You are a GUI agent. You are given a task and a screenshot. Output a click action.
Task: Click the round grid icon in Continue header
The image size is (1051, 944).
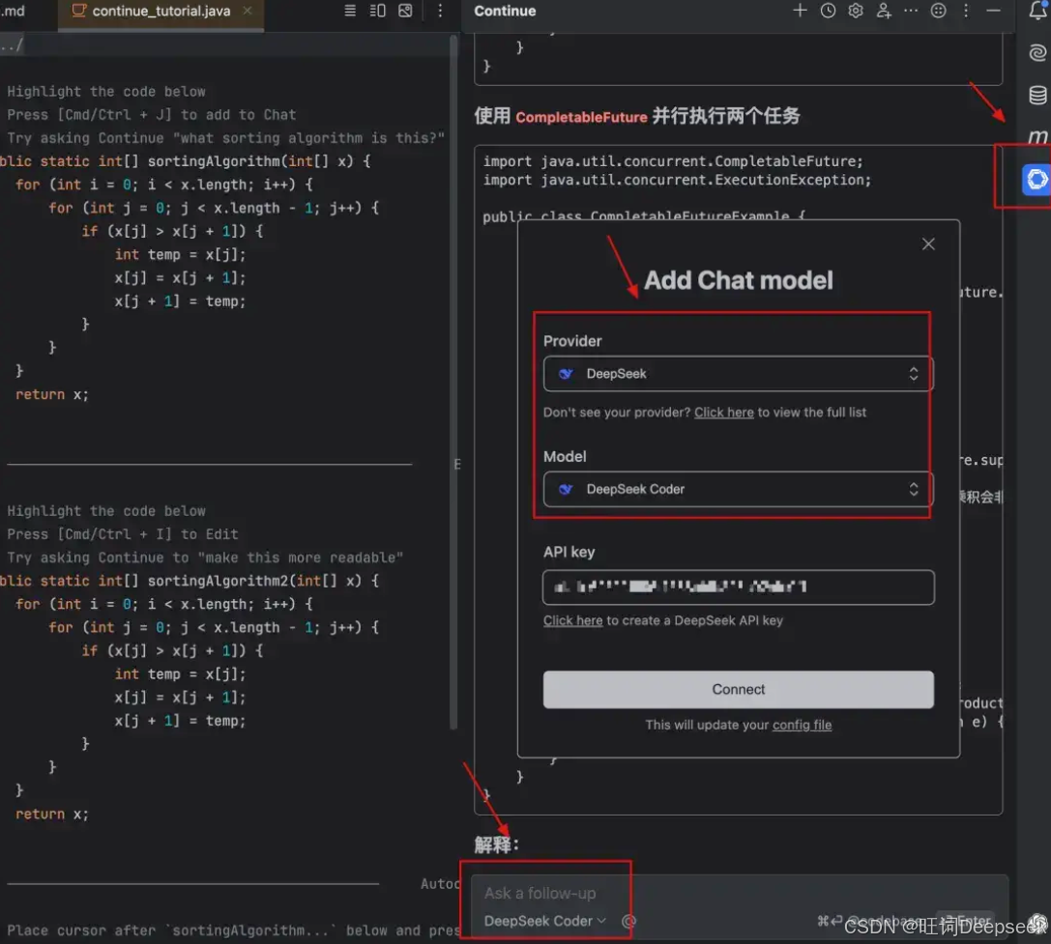click(939, 11)
